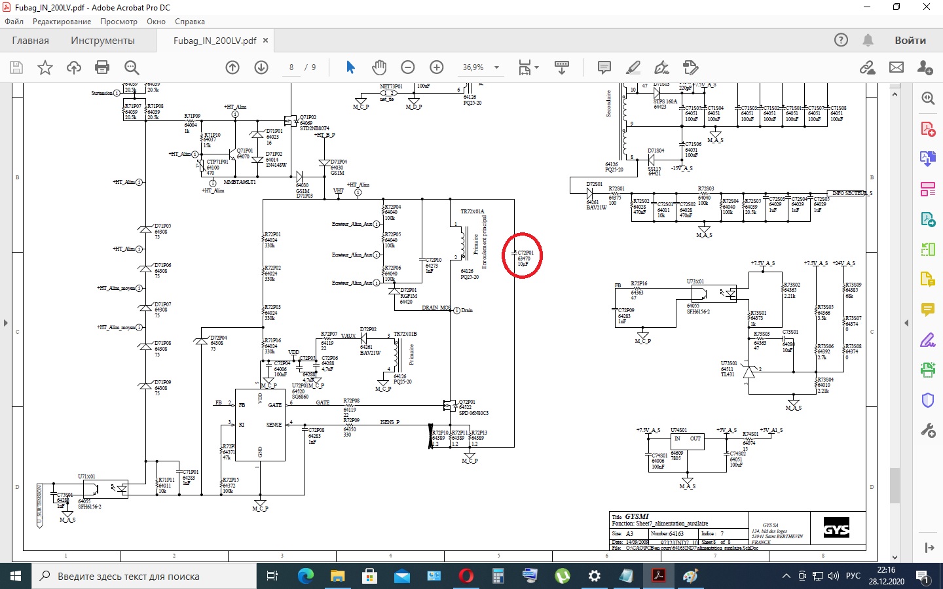943x589 pixels.
Task: Expand the left navigation pane arrow
Action: coord(5,323)
